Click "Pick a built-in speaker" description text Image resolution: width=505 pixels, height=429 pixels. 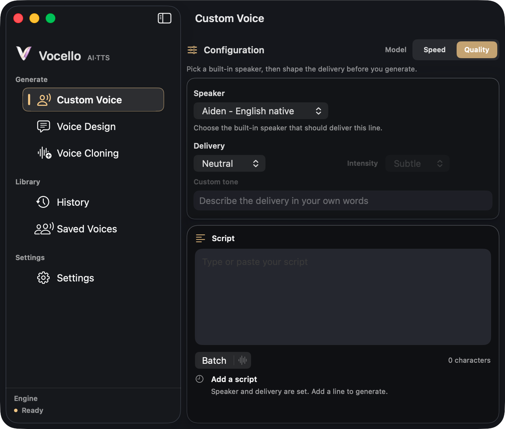(302, 69)
